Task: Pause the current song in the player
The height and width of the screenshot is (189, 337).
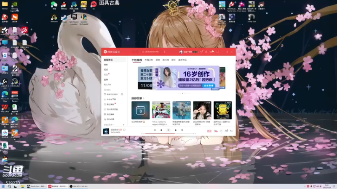Action: click(x=168, y=130)
